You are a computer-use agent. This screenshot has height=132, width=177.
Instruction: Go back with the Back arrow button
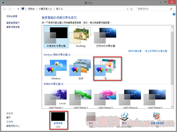(x=5, y=9)
